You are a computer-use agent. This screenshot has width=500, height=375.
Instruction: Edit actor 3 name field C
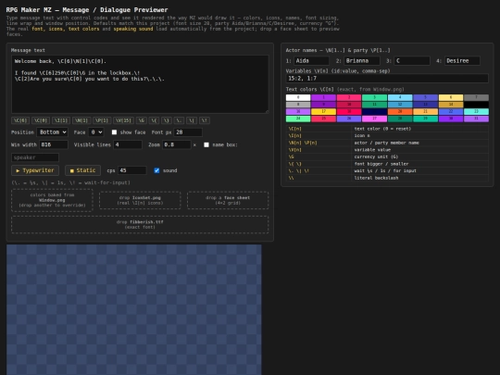[412, 60]
